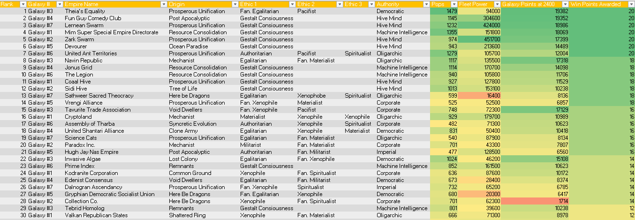The width and height of the screenshot is (635, 220).
Task: Select the Edenist Consensus cell
Action: [115, 180]
